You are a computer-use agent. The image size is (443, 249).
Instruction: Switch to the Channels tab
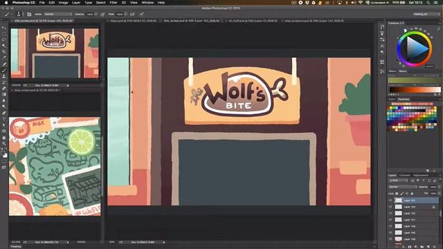tap(404, 175)
